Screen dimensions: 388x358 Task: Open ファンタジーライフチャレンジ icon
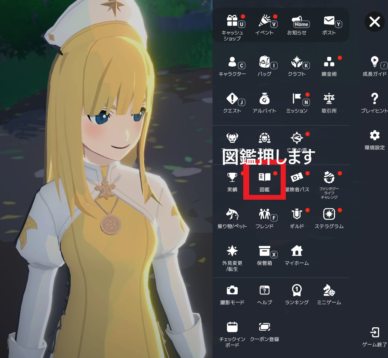click(x=329, y=177)
